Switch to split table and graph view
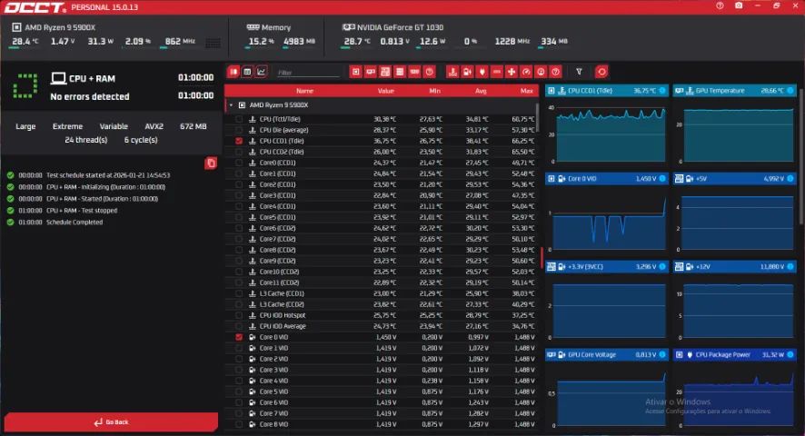Image resolution: width=805 pixels, height=436 pixels. pos(234,72)
